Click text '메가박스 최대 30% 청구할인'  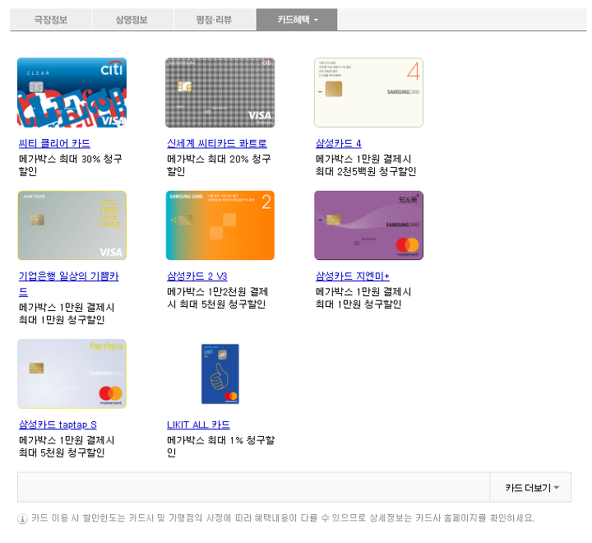pos(71,165)
